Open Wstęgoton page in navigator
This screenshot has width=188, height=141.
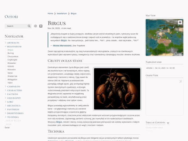coord(12,79)
